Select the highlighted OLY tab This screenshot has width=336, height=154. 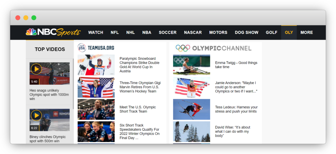tap(289, 32)
